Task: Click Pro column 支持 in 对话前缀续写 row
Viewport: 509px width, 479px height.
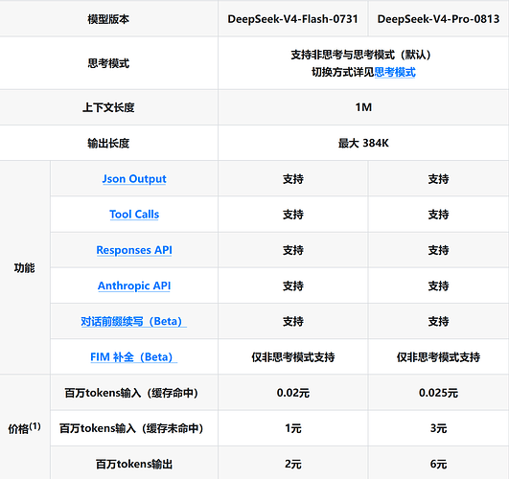Action: (x=438, y=321)
